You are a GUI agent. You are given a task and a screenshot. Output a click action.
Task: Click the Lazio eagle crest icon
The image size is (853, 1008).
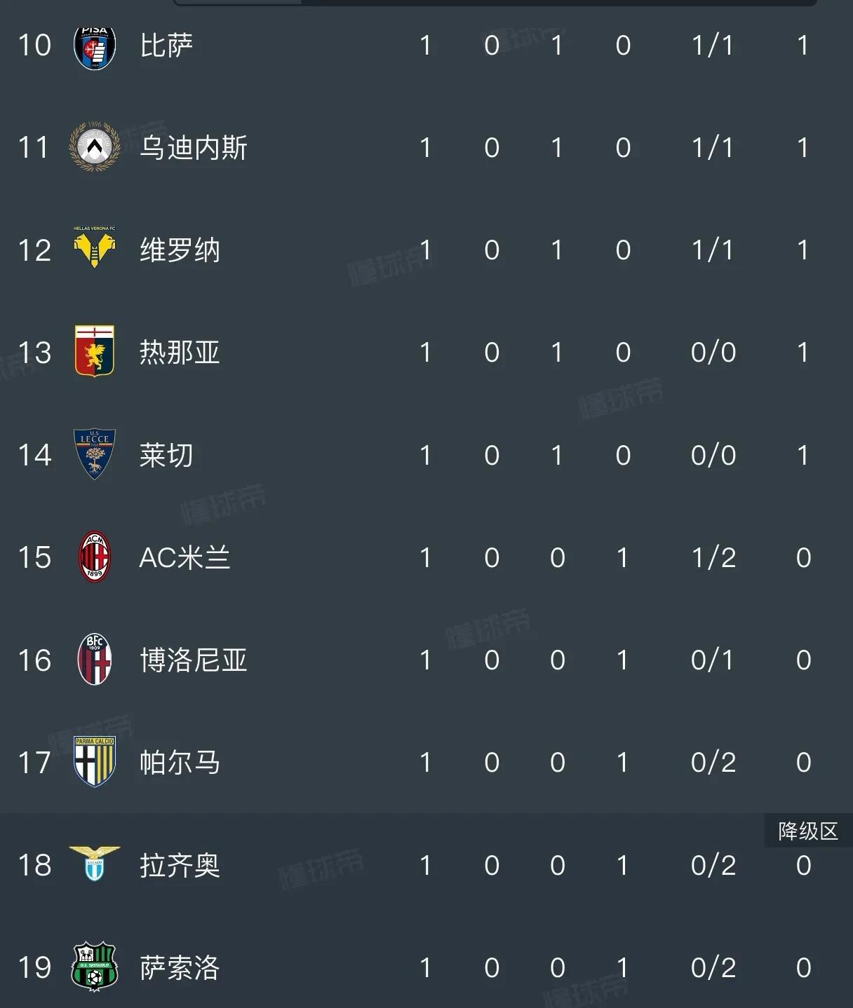tap(95, 864)
